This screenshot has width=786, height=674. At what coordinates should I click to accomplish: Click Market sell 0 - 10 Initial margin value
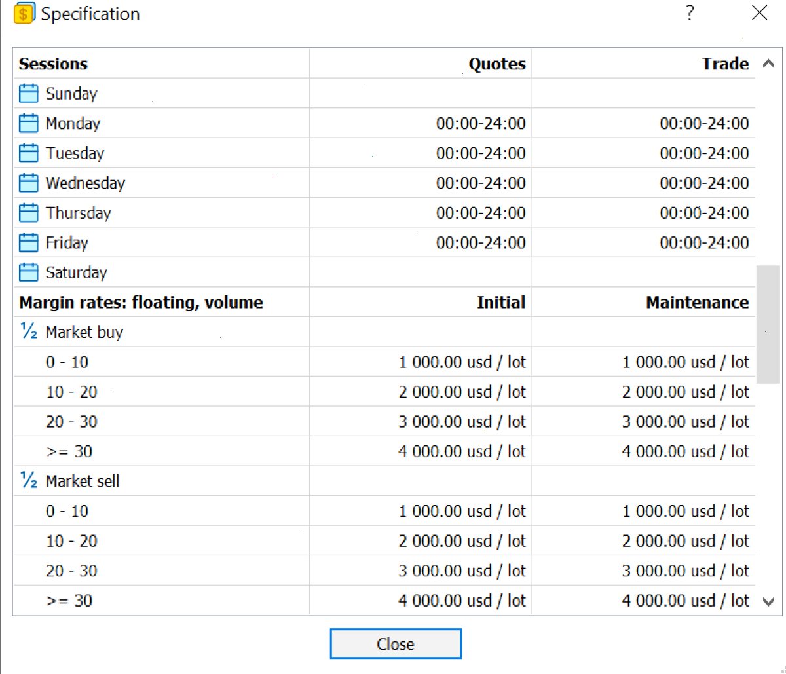[462, 511]
